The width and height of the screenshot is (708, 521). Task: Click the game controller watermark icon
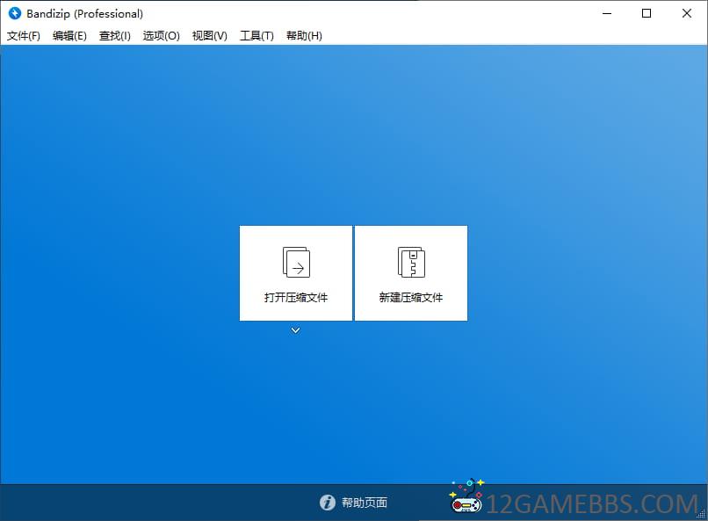[467, 496]
